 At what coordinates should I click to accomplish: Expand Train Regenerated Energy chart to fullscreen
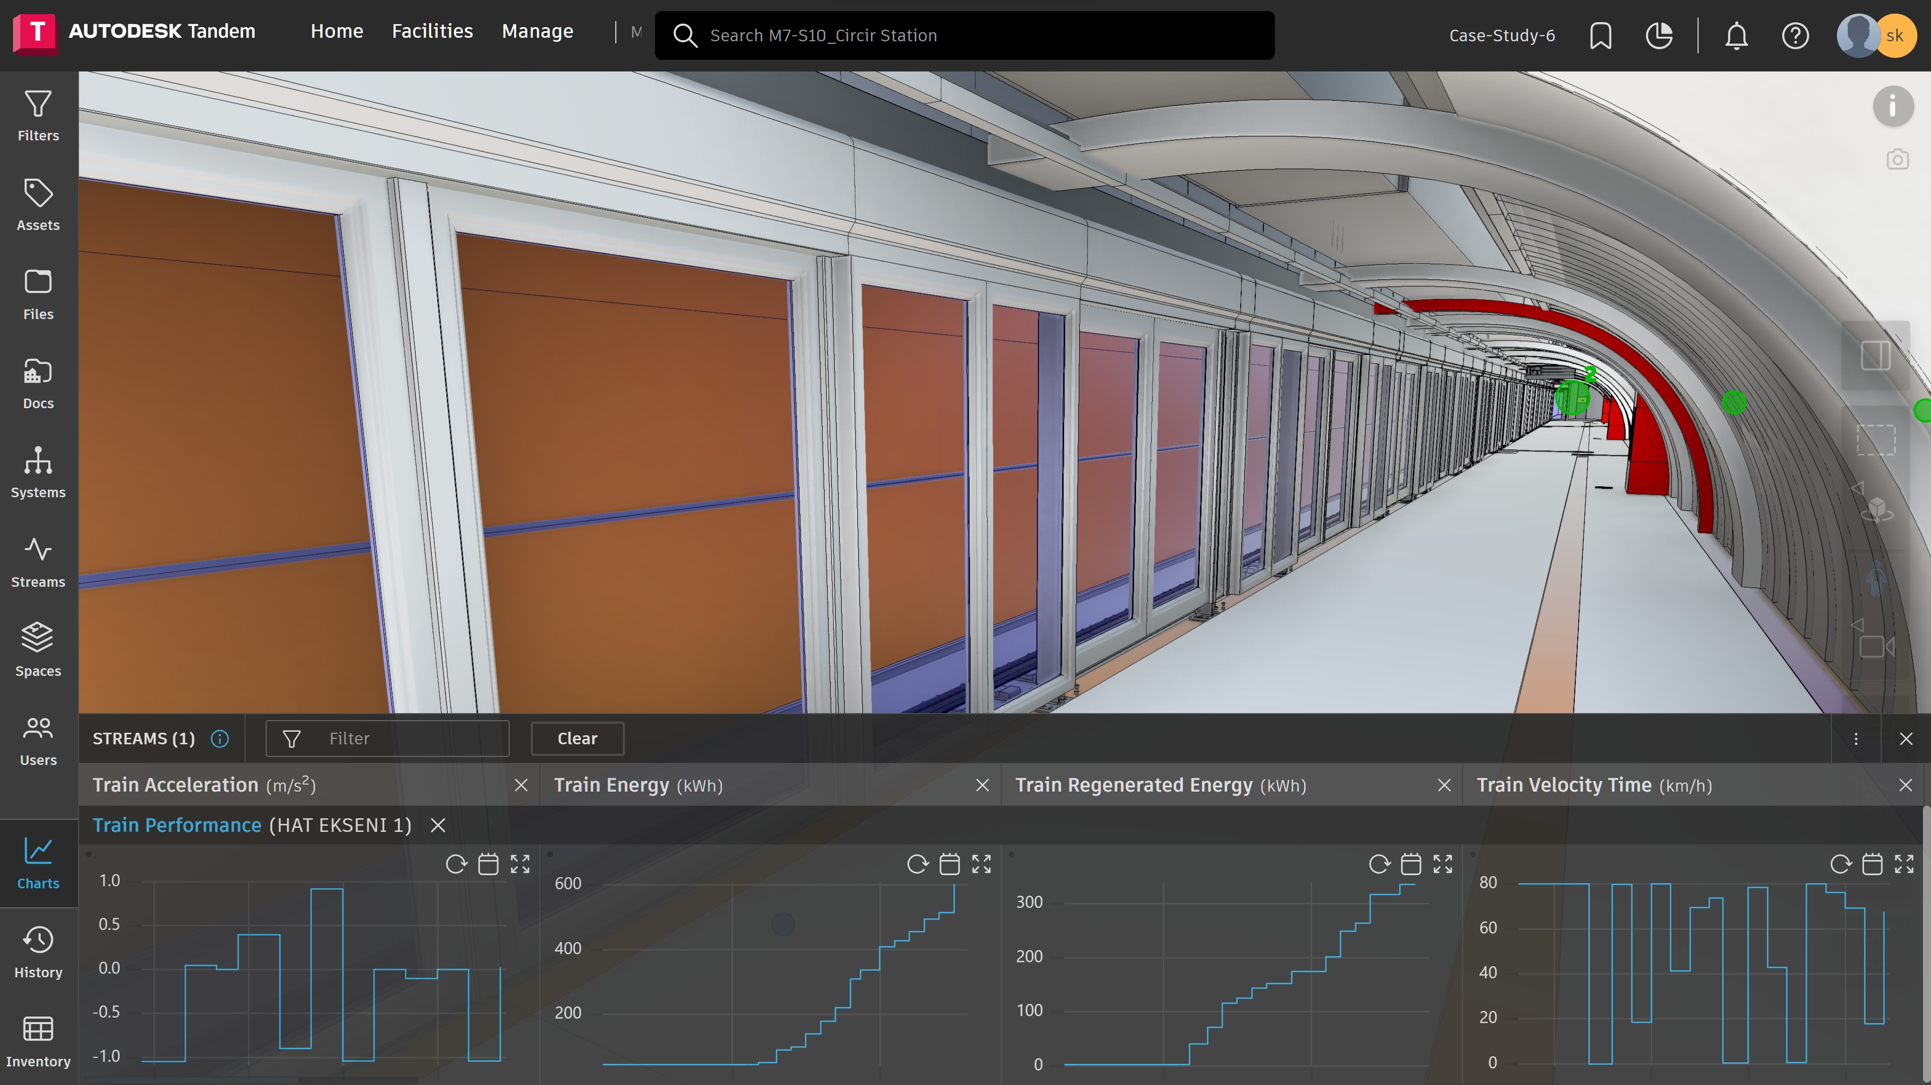click(x=1442, y=864)
